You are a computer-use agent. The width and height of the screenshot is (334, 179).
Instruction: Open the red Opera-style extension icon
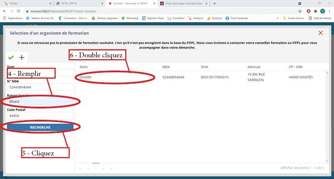point(309,11)
